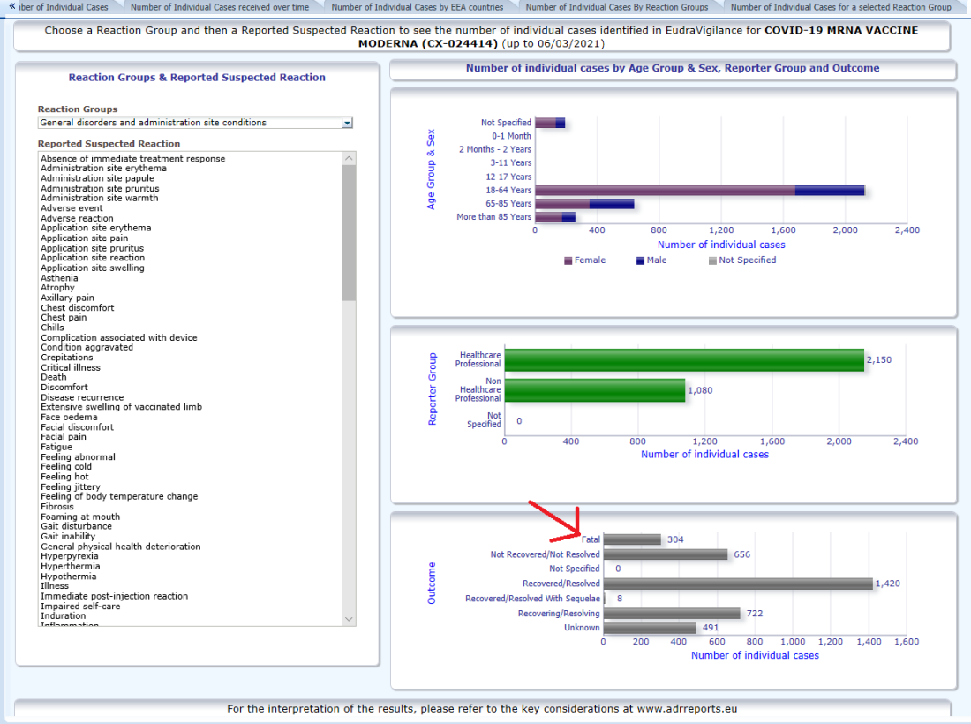The image size is (971, 724).
Task: Click the tab scroll-left double chevron
Action: (x=11, y=6)
